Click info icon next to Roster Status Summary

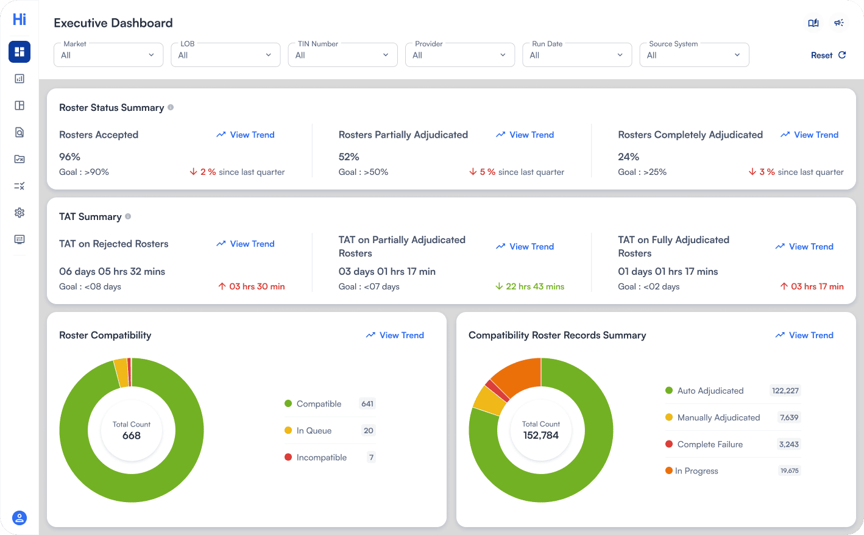pos(171,107)
